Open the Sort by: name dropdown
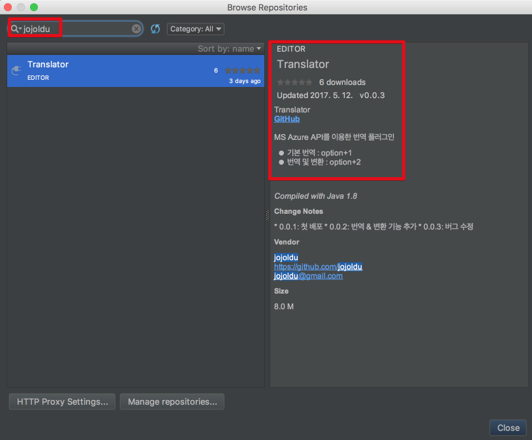This screenshot has height=440, width=532. point(229,48)
